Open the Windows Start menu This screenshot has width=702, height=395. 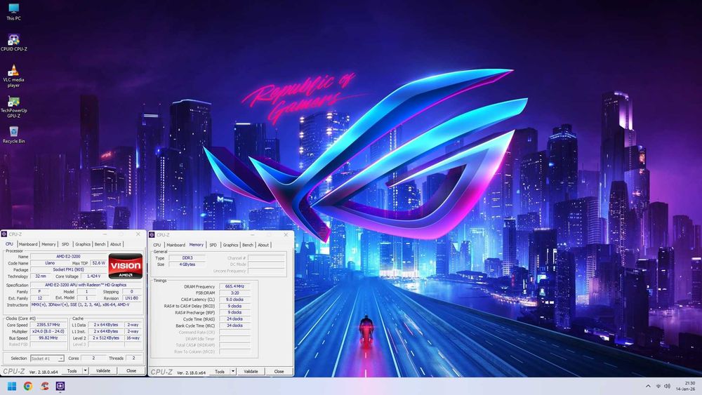coord(12,386)
